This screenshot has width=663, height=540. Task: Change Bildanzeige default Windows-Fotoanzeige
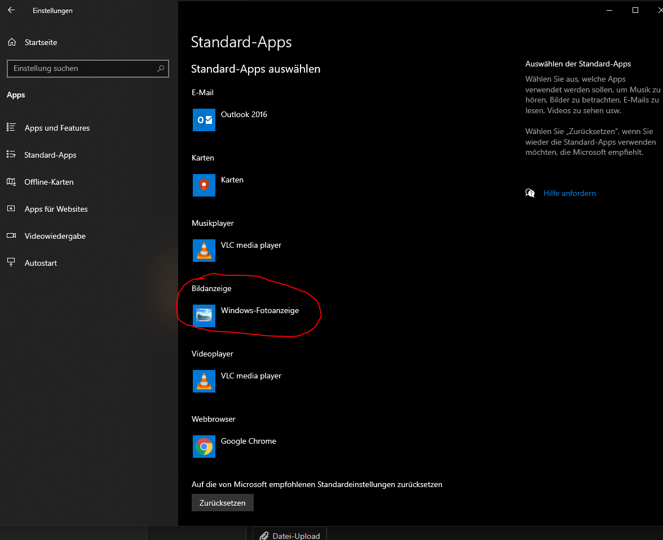point(259,310)
